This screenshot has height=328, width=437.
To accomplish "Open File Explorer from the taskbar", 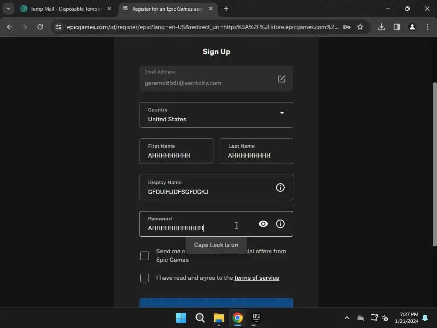I will pyautogui.click(x=219, y=318).
